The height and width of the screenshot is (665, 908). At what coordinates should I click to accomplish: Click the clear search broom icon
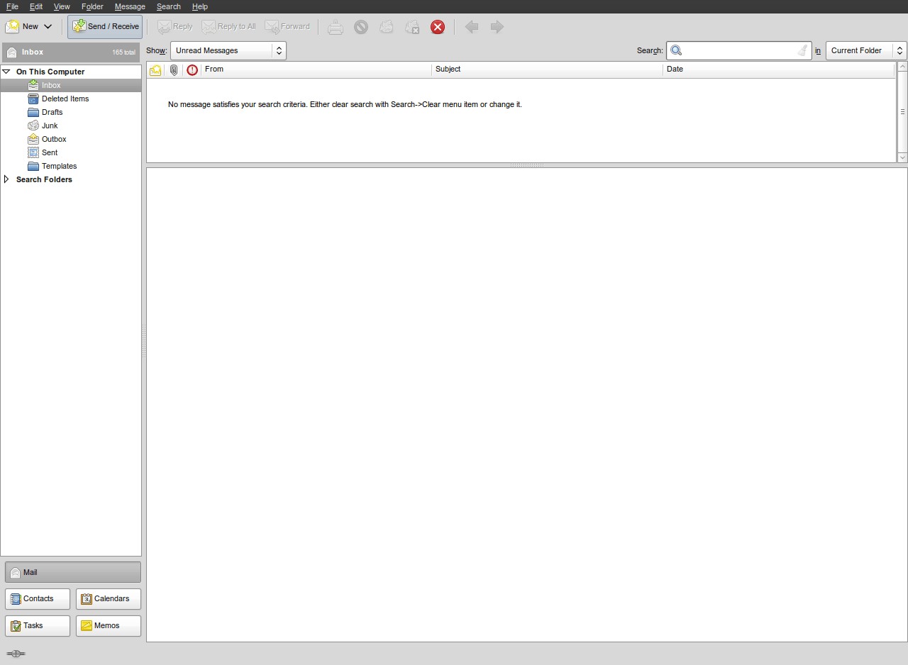coord(802,50)
